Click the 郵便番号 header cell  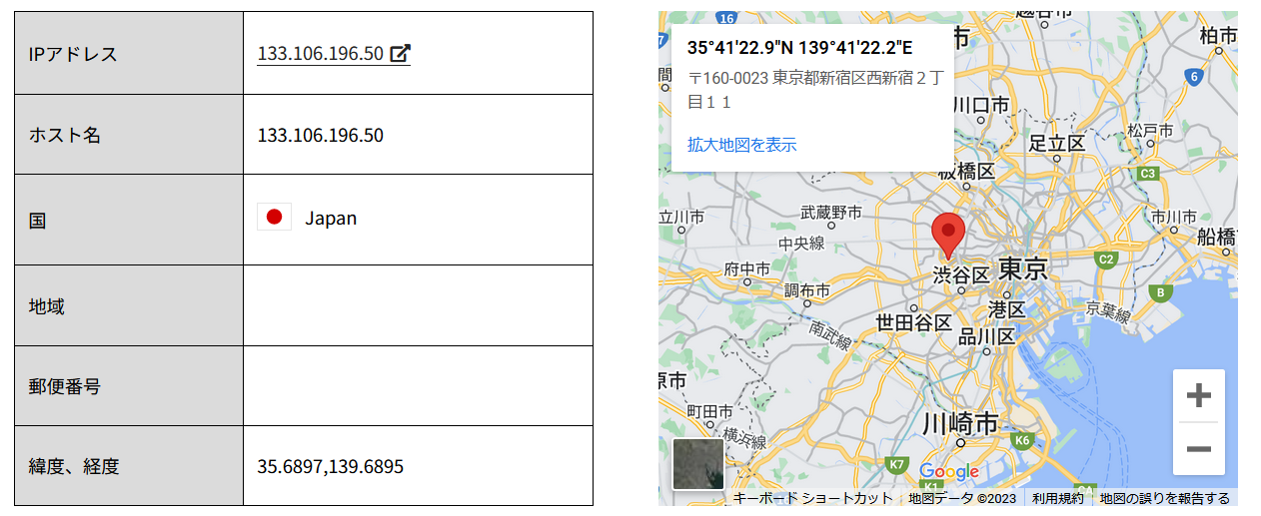click(129, 386)
